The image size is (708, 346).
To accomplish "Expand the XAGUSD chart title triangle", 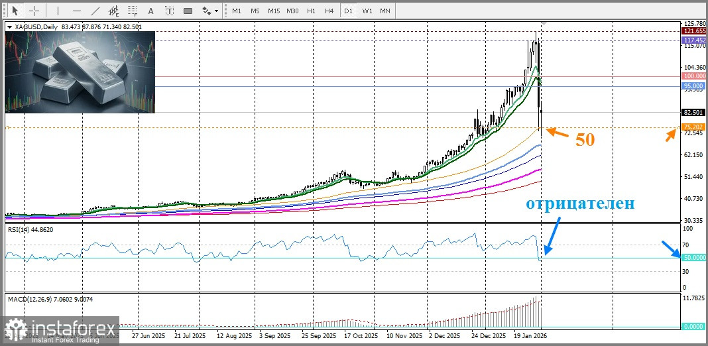I will pos(9,27).
